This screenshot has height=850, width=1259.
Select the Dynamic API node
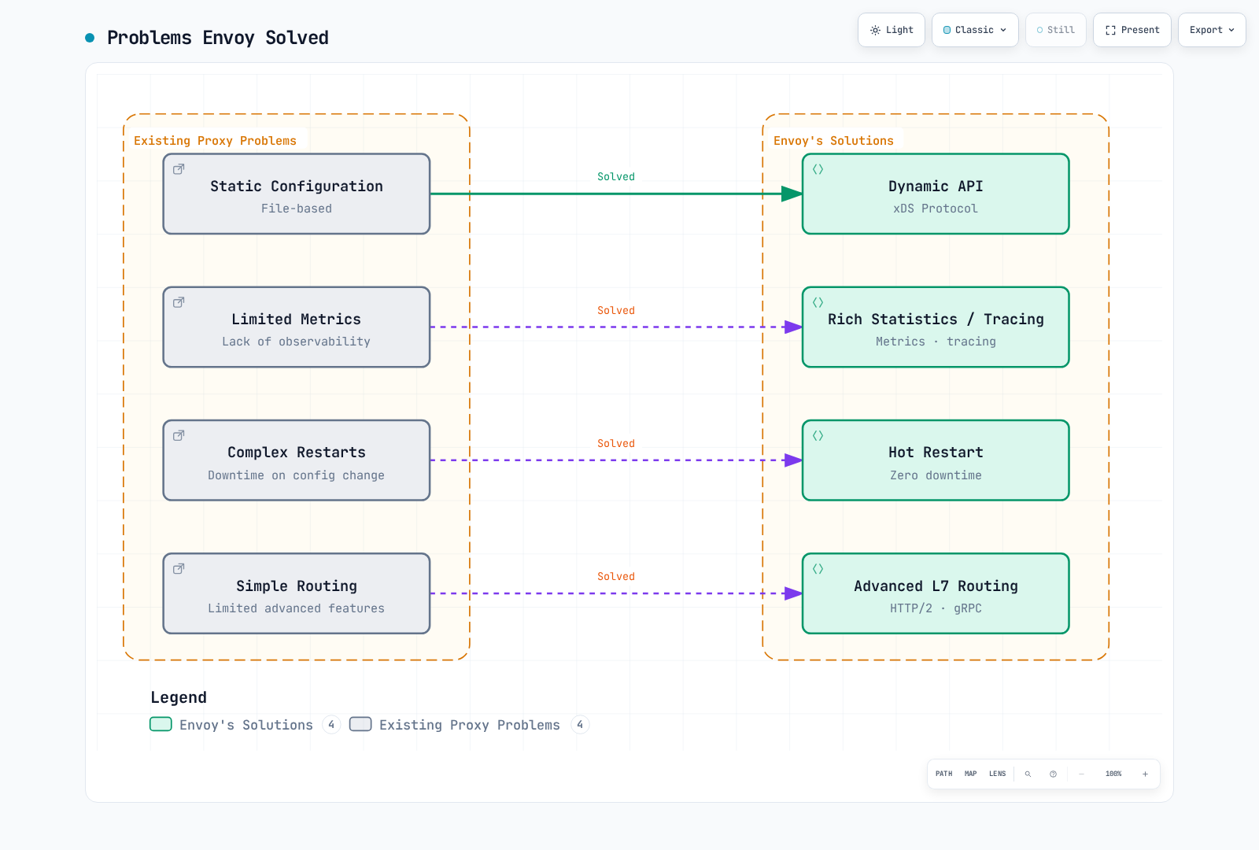pos(936,194)
